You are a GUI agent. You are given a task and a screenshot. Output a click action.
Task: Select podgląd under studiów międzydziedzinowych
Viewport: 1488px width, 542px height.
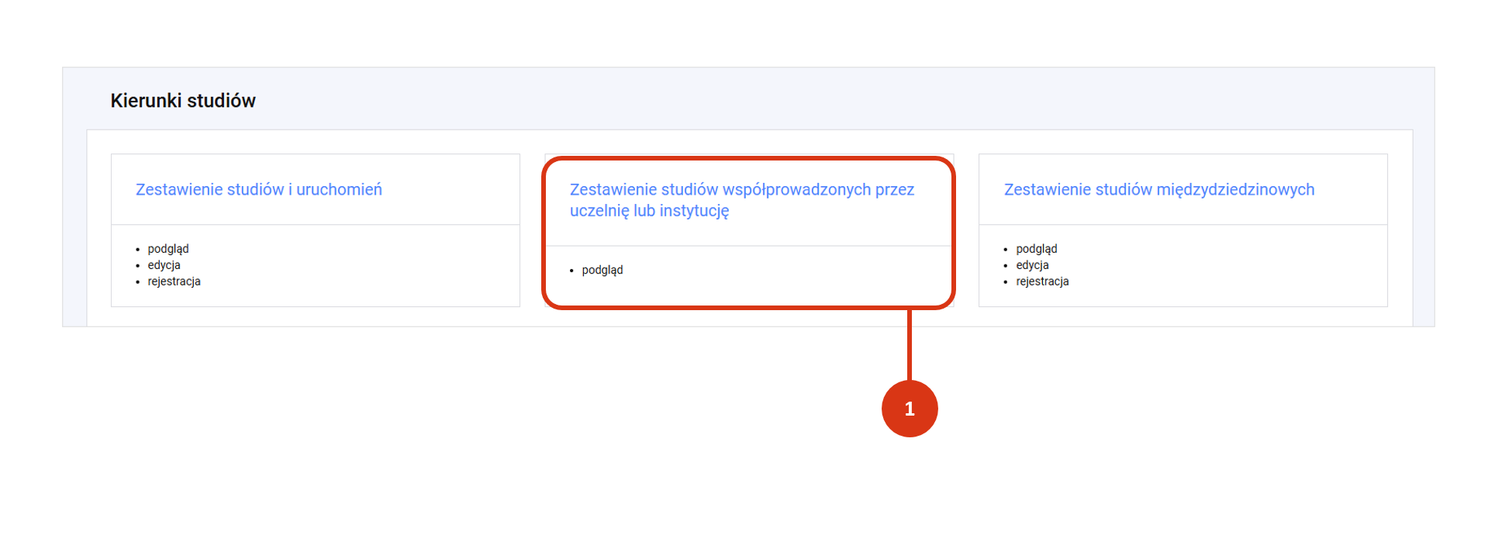pyautogui.click(x=1037, y=249)
